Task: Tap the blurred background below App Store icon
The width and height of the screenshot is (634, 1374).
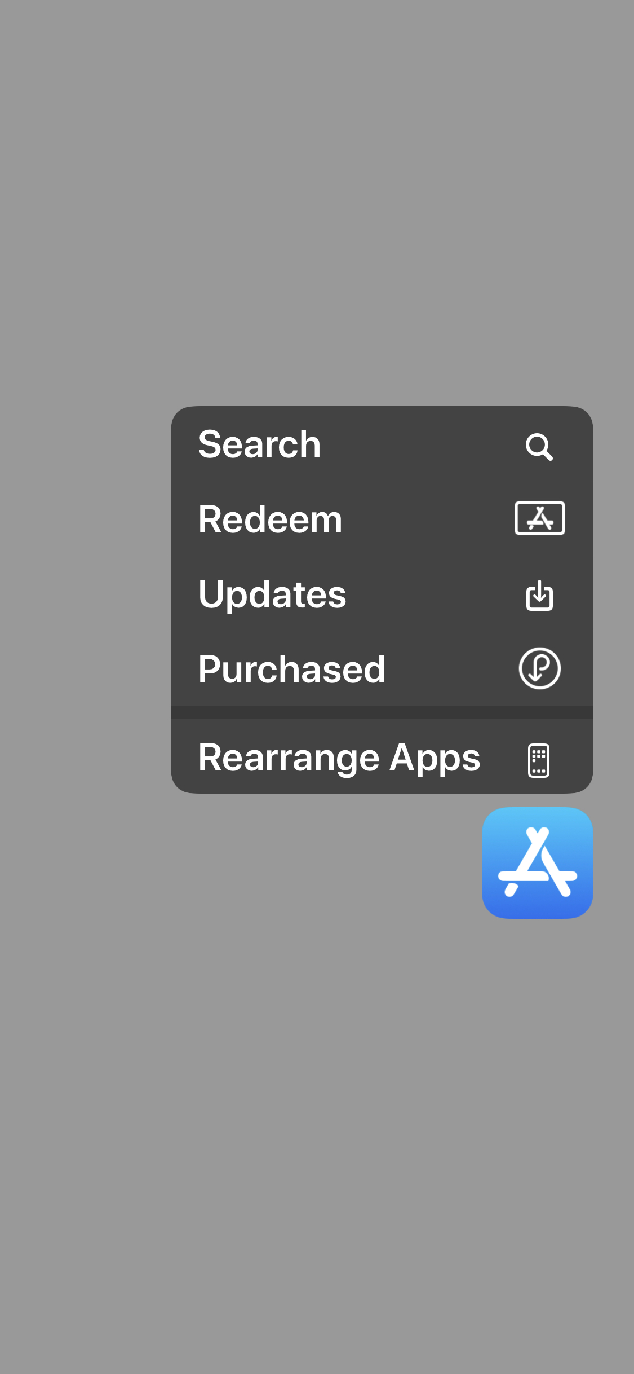Action: (317, 1145)
